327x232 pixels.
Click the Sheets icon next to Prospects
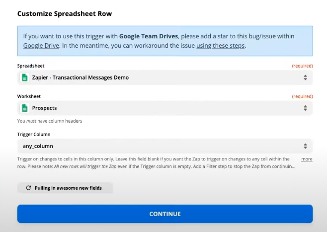[25, 108]
